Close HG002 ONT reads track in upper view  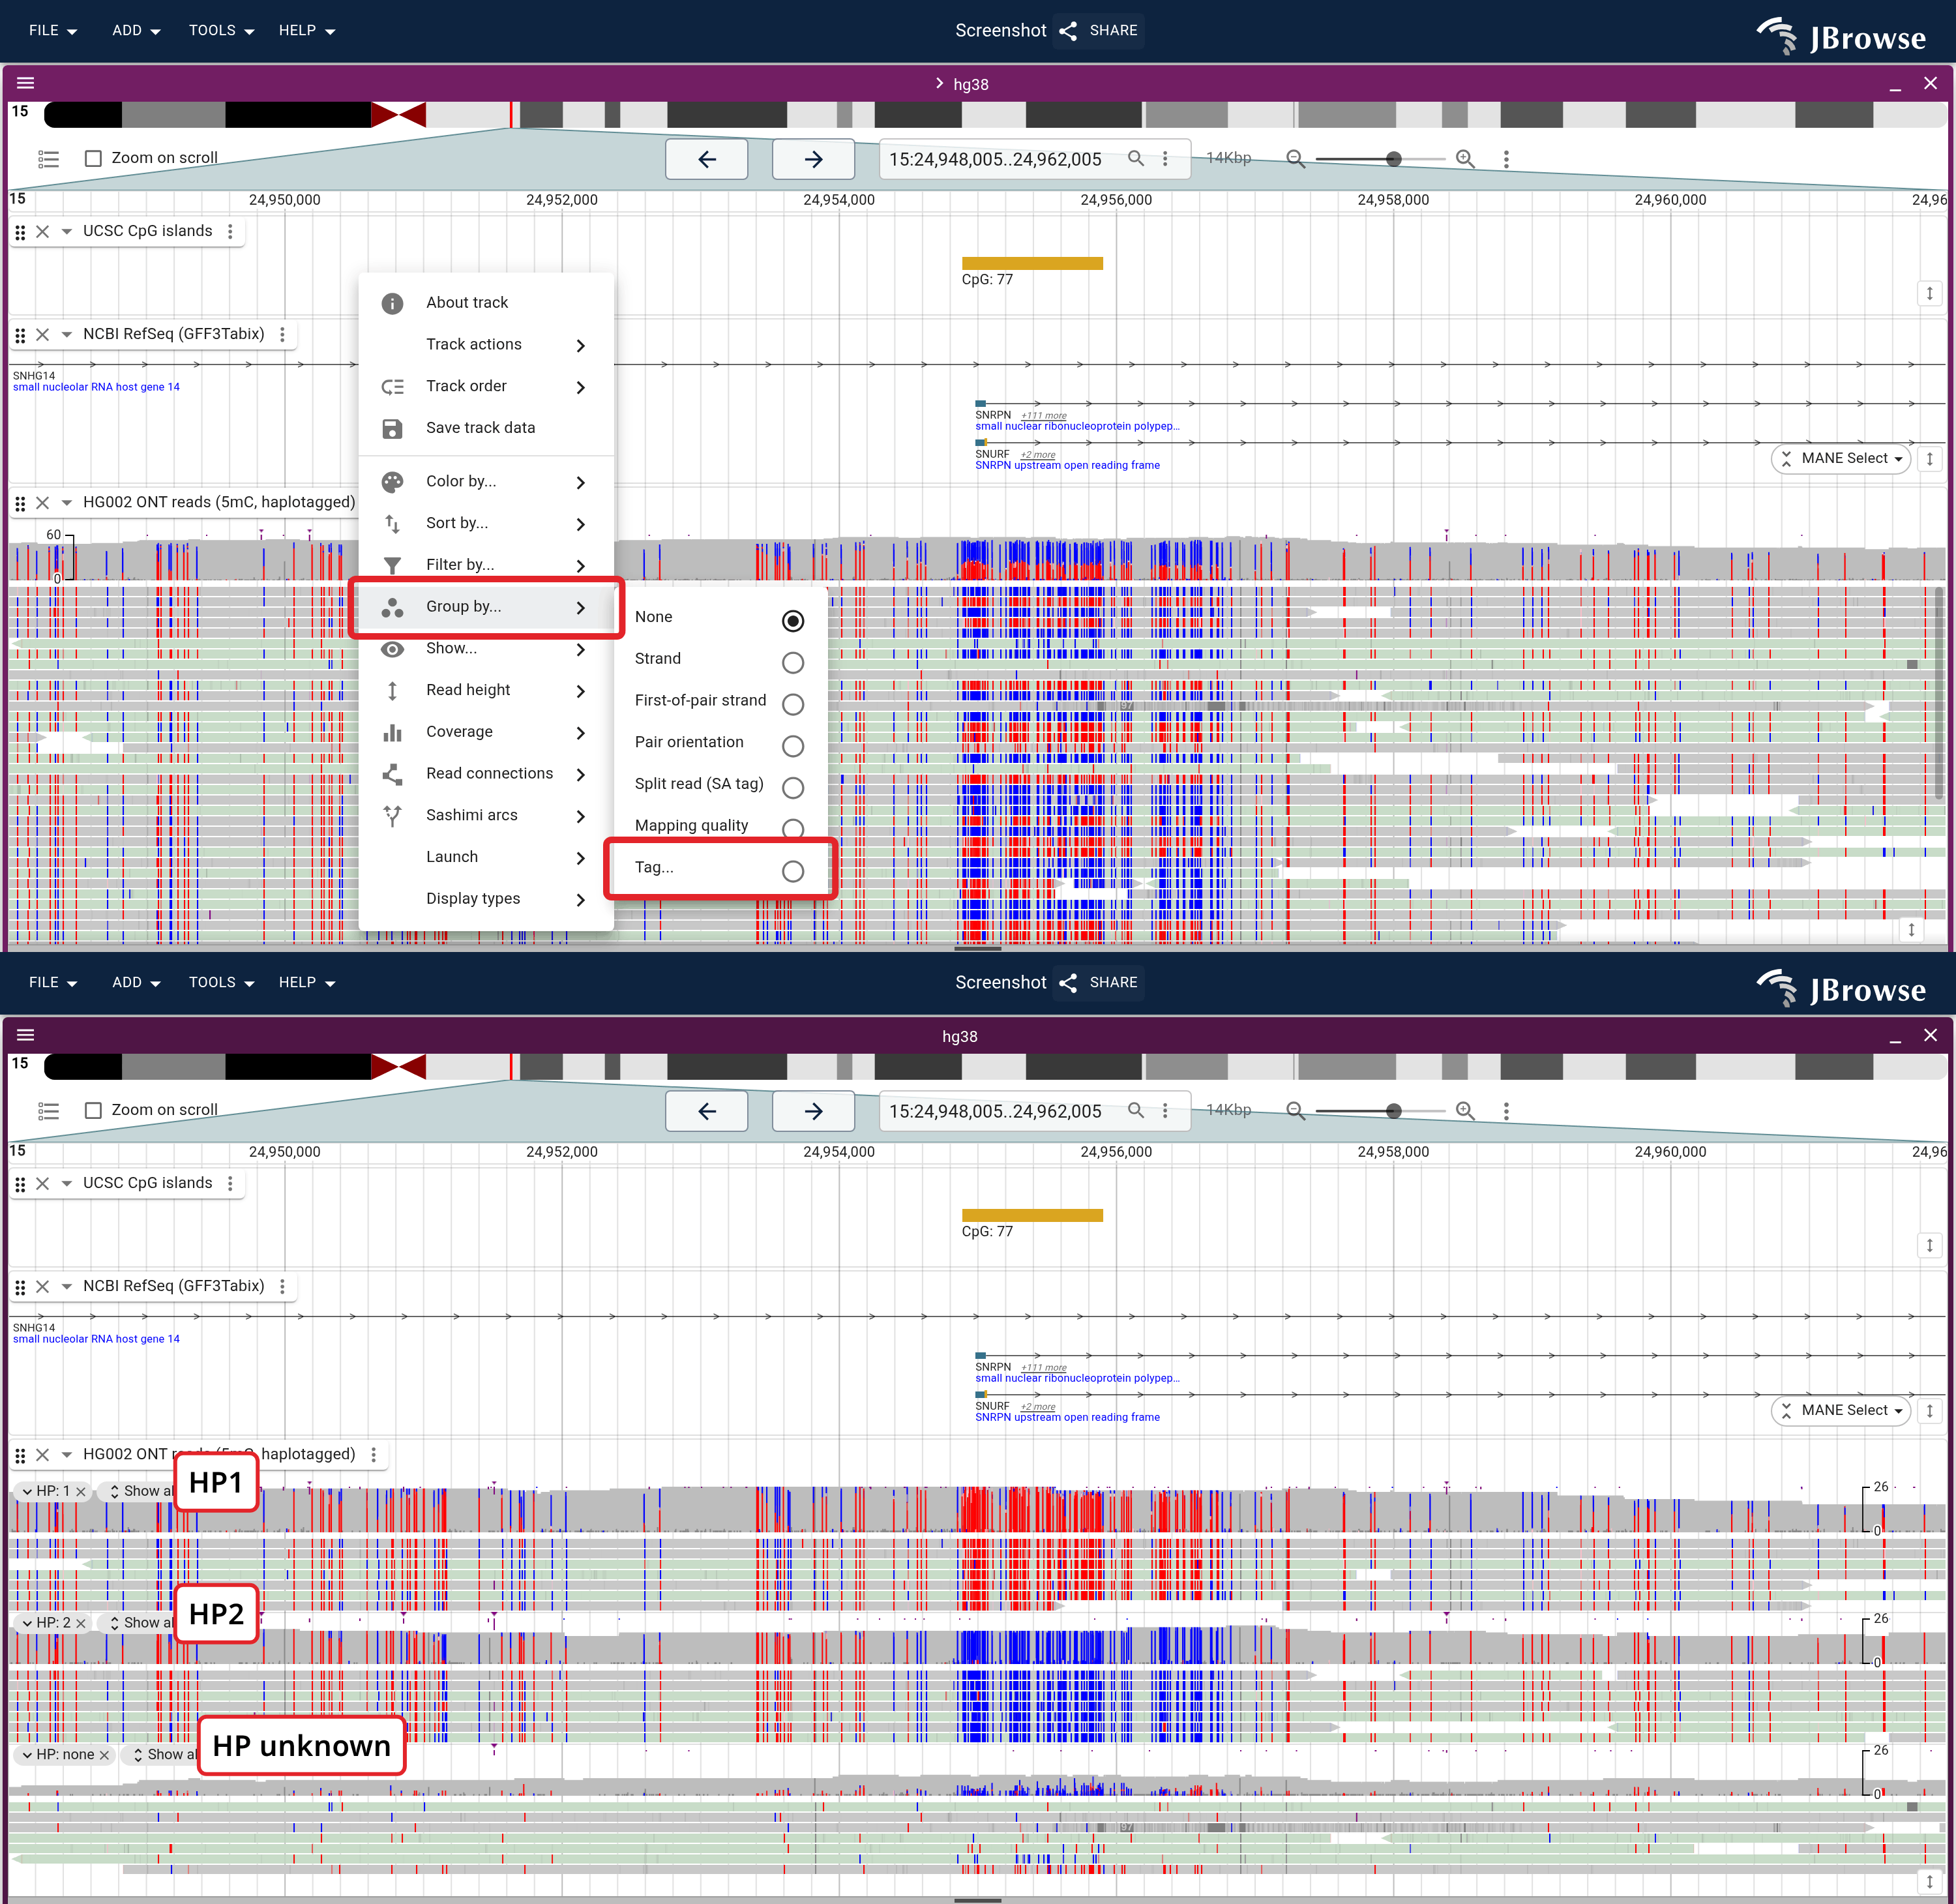[x=42, y=503]
